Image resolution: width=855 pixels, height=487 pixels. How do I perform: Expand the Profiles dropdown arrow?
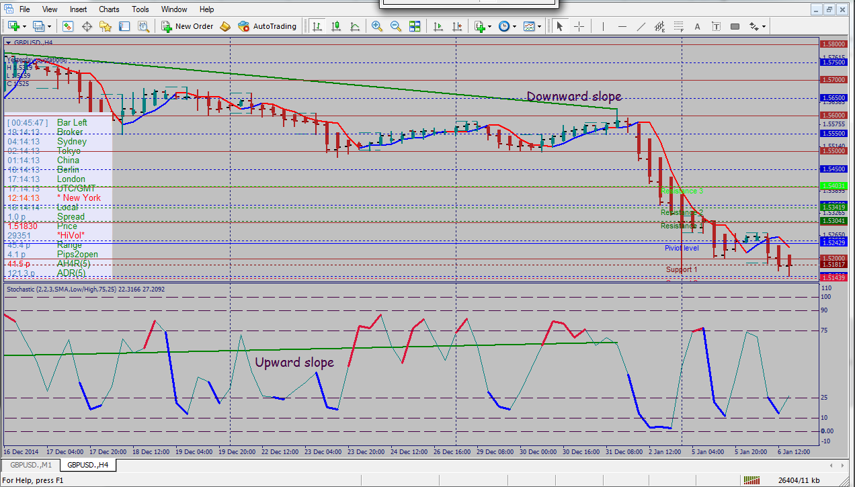(x=49, y=26)
